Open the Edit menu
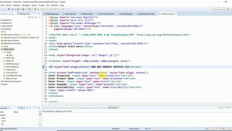232x131 pixels. coord(3,5)
